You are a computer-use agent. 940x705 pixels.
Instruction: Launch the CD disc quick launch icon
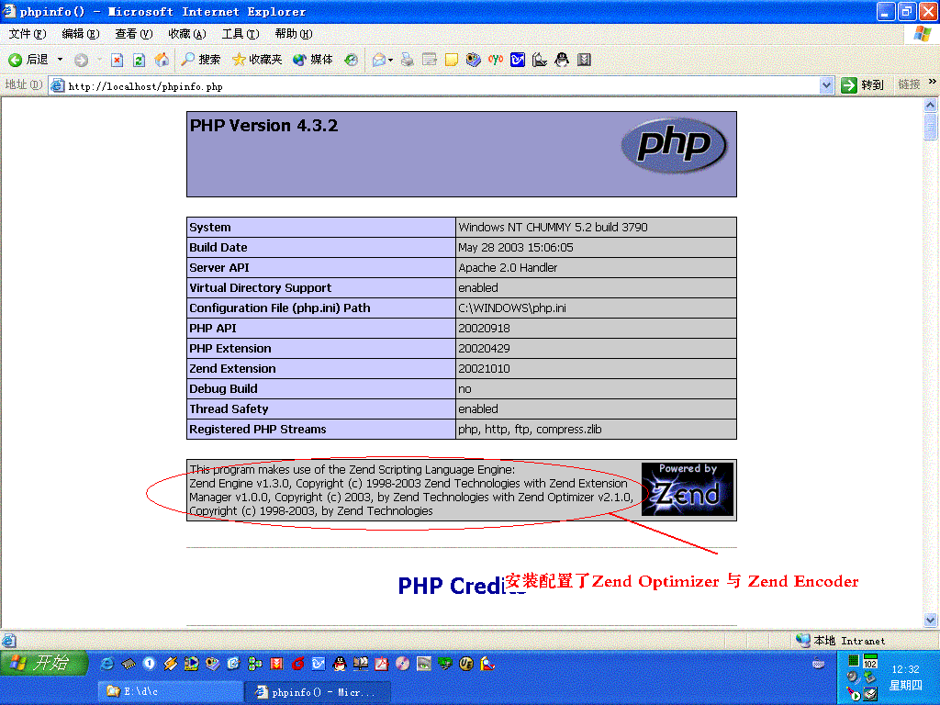pyautogui.click(x=403, y=664)
